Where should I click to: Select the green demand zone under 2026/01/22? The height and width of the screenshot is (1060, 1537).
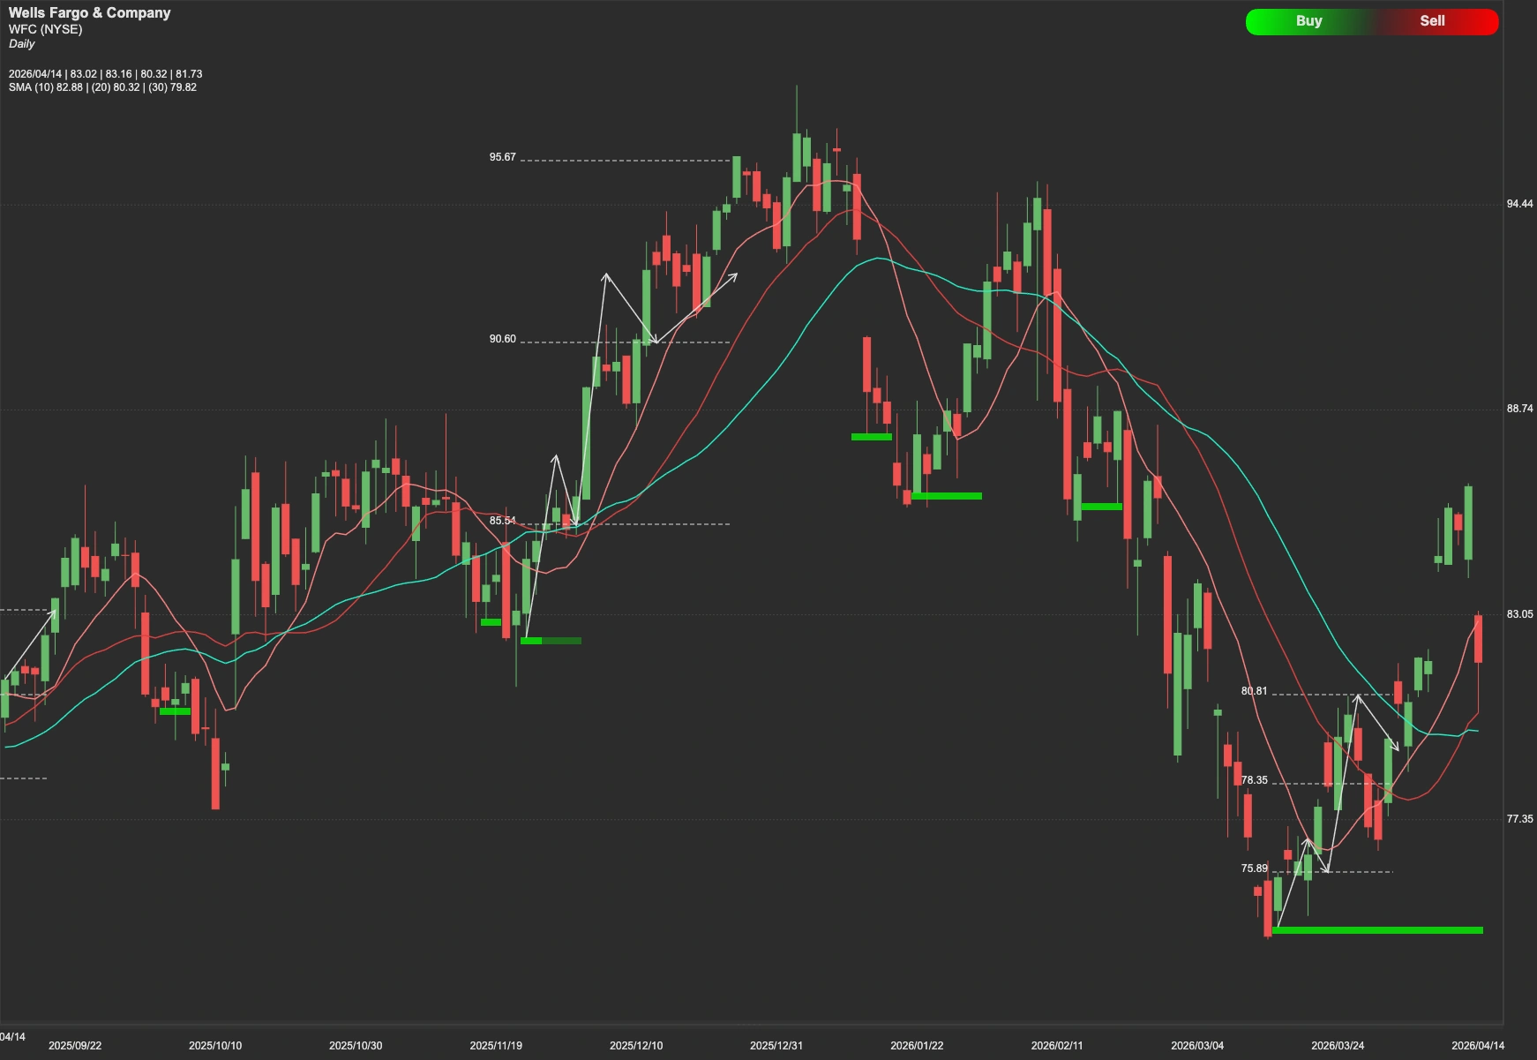948,497
